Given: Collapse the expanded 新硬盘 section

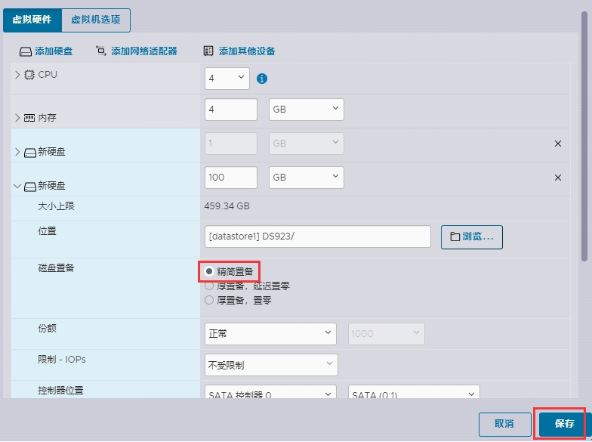Looking at the screenshot, I should (x=17, y=186).
